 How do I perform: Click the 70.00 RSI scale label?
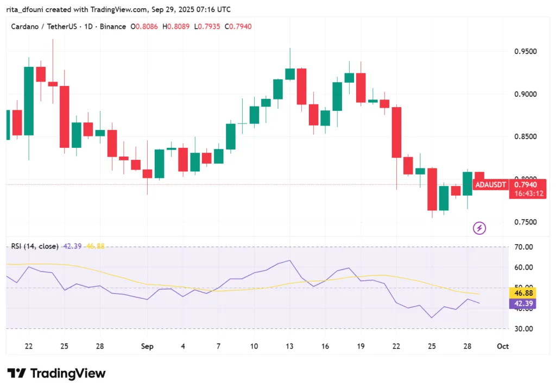[x=523, y=247]
